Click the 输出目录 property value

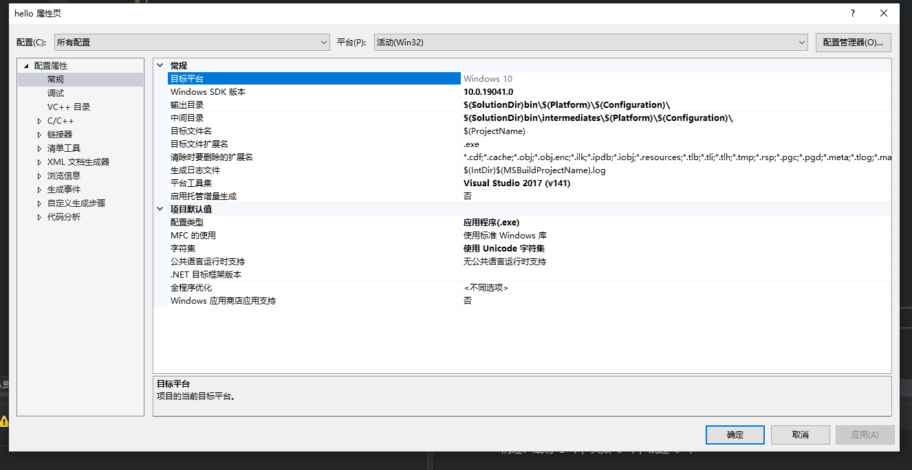pos(567,105)
